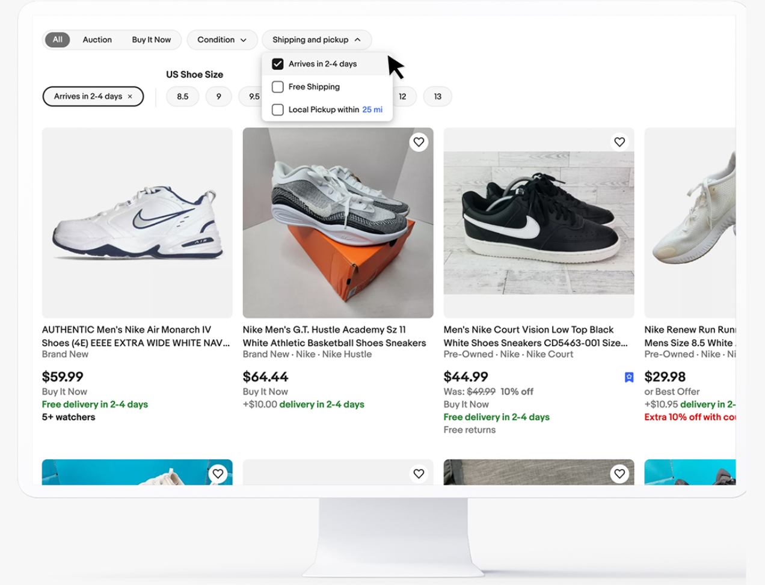The image size is (765, 585).
Task: Click heart on listing below G.T. Hustle Academy
Action: pyautogui.click(x=419, y=474)
